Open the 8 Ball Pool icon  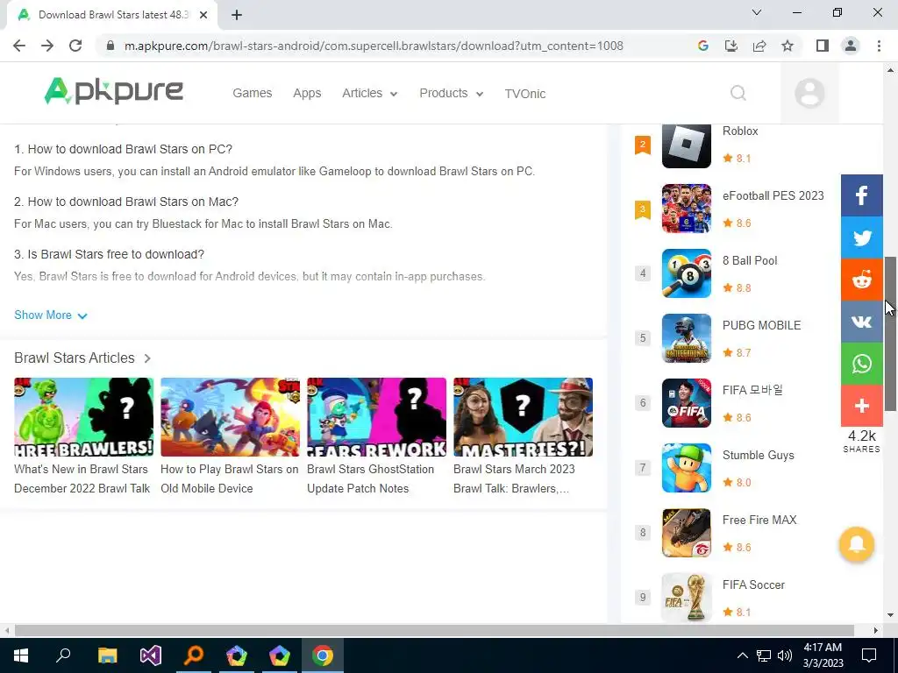click(686, 273)
